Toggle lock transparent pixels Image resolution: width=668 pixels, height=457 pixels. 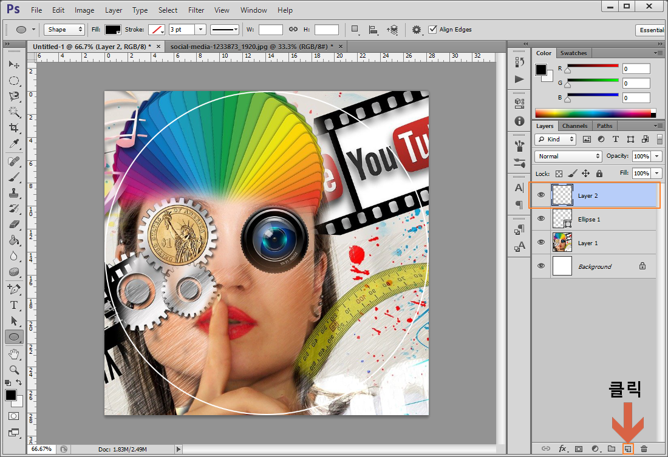click(559, 174)
